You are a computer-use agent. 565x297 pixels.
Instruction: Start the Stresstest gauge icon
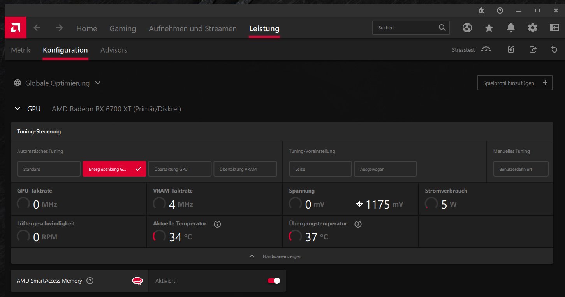point(486,49)
